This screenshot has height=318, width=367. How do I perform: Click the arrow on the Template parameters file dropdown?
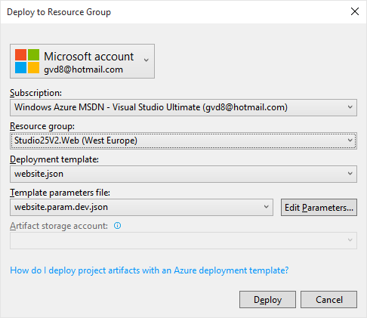[266, 207]
